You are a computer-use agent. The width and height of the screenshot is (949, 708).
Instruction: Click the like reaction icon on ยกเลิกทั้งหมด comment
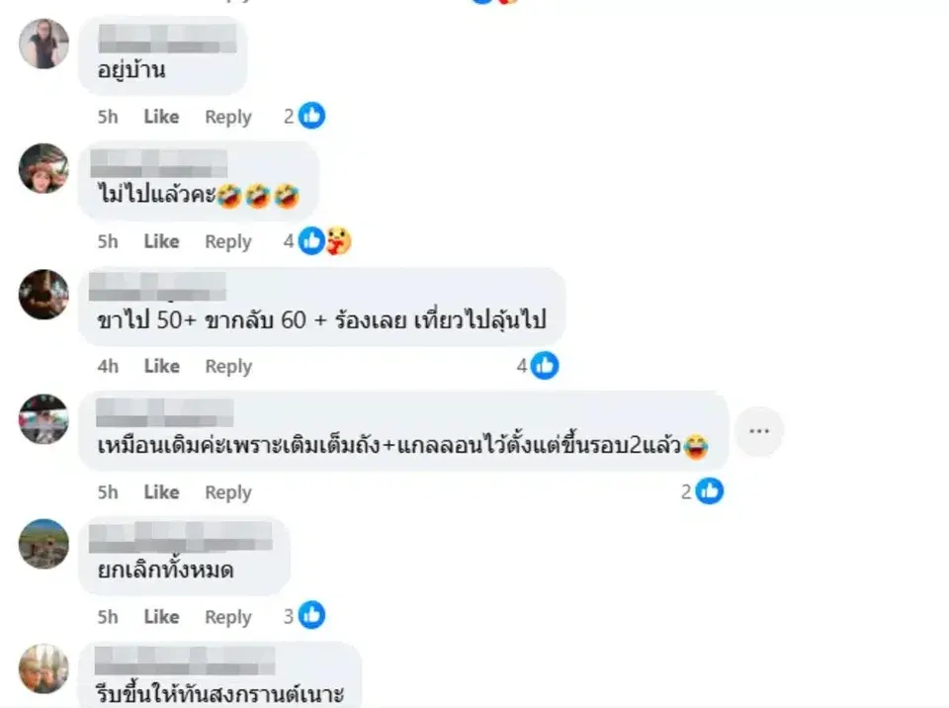[311, 616]
